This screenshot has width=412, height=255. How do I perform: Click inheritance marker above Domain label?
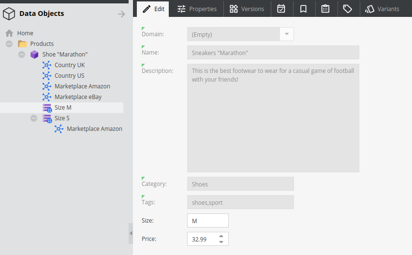tap(143, 28)
